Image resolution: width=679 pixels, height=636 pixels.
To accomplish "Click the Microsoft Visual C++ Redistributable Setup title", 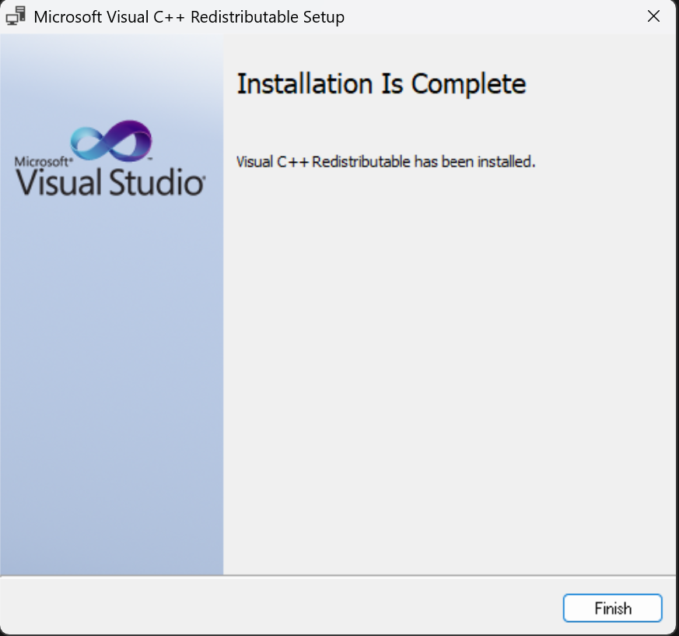I will [x=188, y=16].
